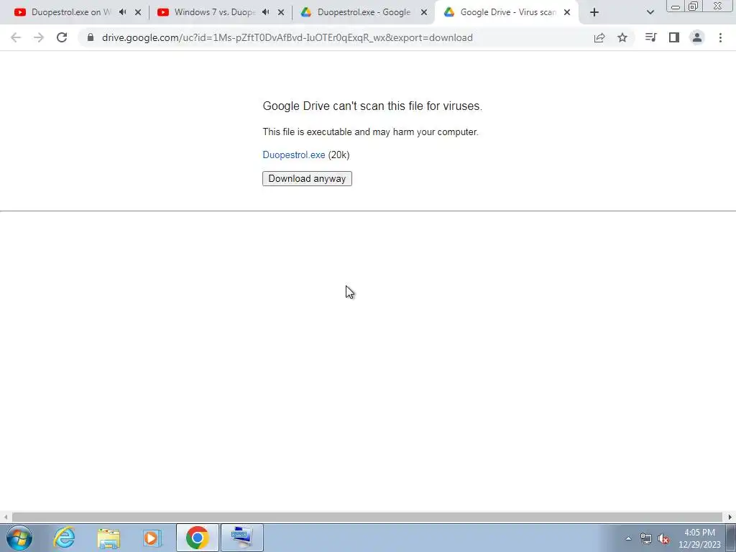Close the Duopestrol.exe on W tab
736x552 pixels.
click(138, 13)
